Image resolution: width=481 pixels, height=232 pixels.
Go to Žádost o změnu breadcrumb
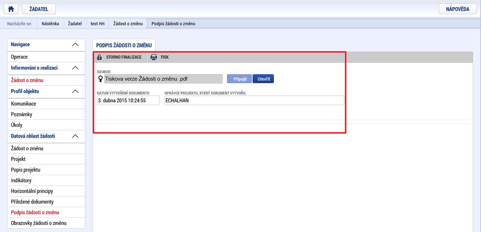click(x=128, y=23)
